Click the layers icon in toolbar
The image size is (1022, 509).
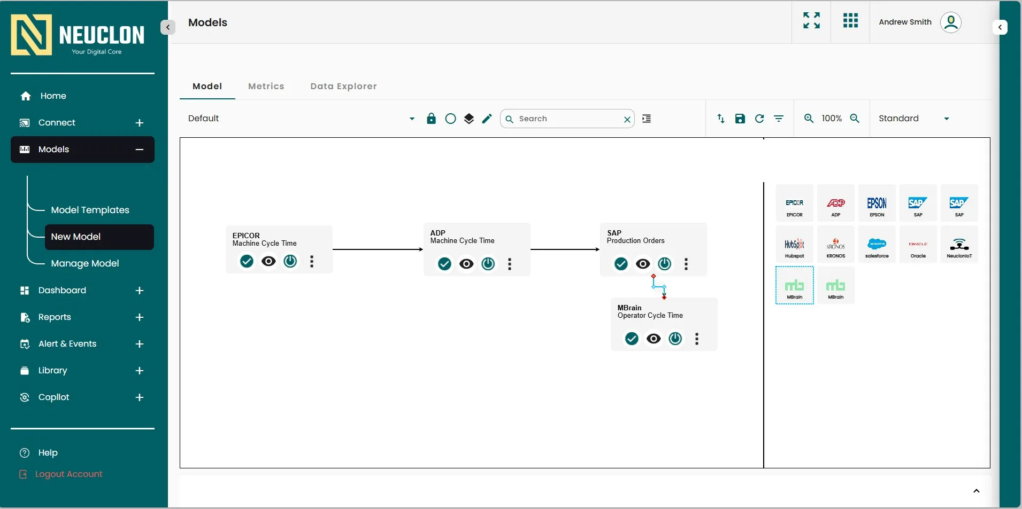click(468, 119)
